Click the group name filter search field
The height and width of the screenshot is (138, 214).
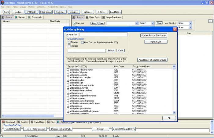pos(87,51)
